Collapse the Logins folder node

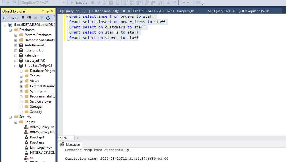coord(16,122)
